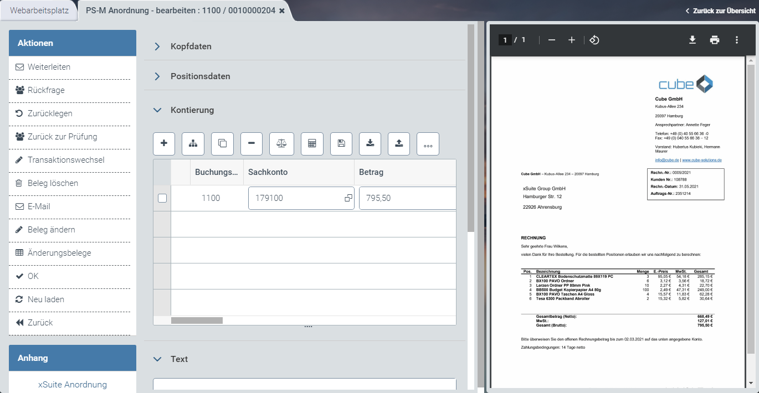
Task: Print the PDF invoice
Action: pos(714,40)
